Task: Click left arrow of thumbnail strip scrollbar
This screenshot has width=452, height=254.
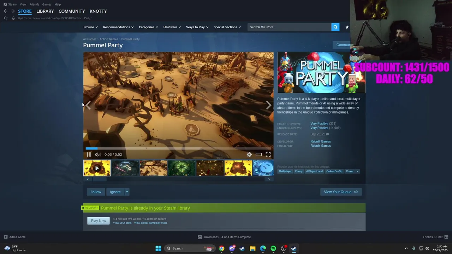Action: click(88, 179)
